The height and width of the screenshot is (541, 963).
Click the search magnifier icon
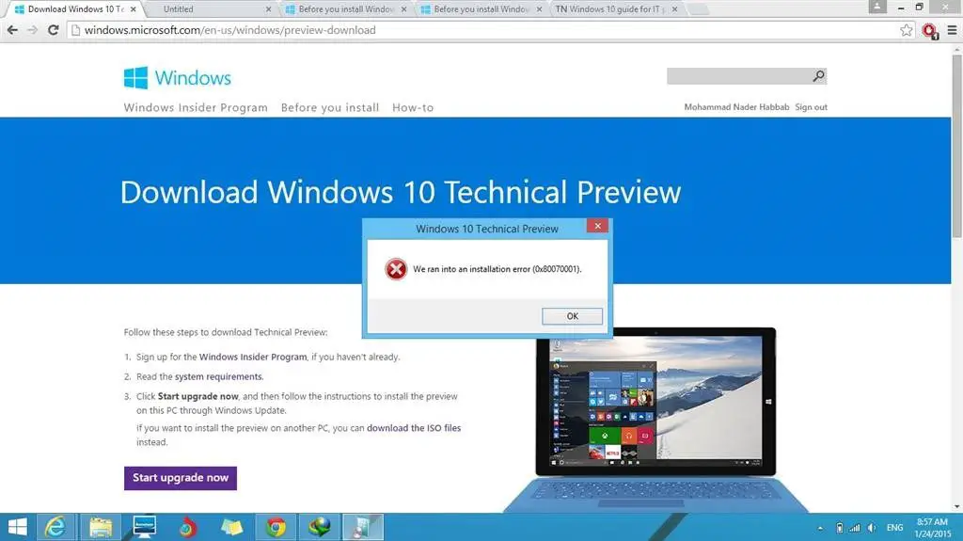tap(818, 76)
